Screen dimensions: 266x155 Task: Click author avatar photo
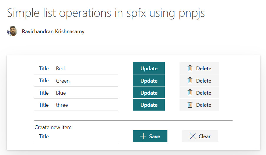coord(12,31)
